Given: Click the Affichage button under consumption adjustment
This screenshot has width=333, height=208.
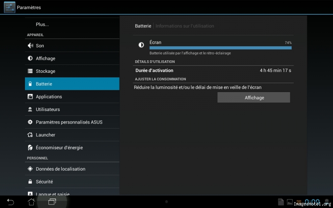Looking at the screenshot, I should [254, 98].
